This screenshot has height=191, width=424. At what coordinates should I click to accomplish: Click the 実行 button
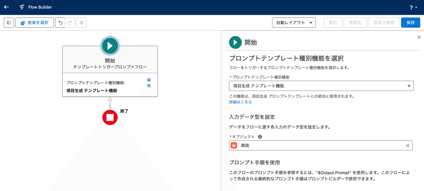(333, 23)
